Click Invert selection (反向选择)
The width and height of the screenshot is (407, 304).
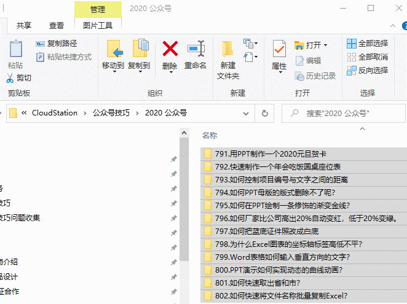click(367, 70)
